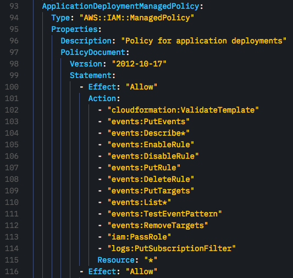Click the "events:List*" action entry
Viewport: 293px width, 278px height.
(x=139, y=202)
